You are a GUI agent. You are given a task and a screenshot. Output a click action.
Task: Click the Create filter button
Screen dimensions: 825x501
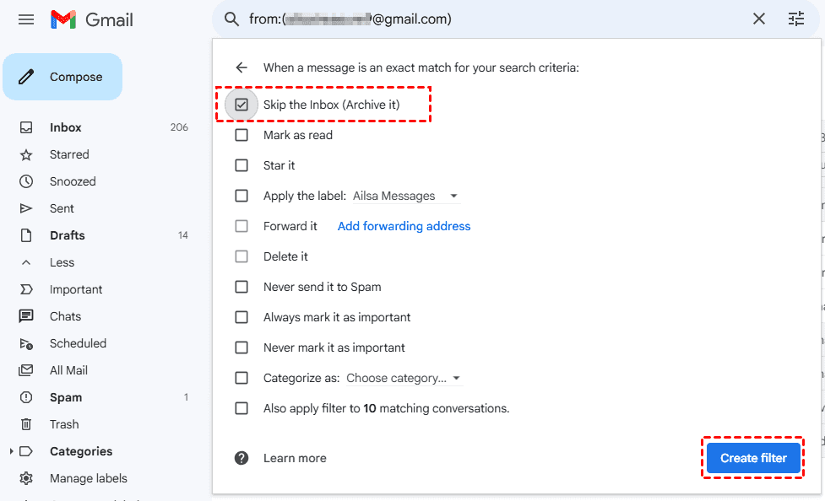[x=753, y=458]
